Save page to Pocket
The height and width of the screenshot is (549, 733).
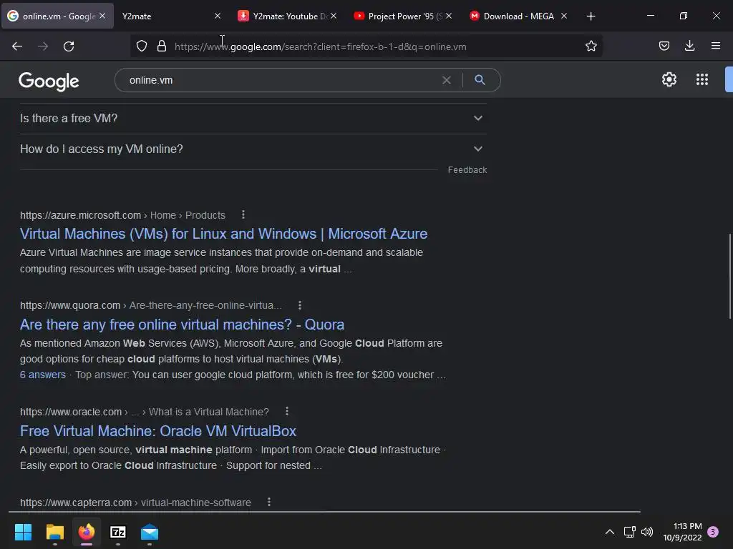[x=664, y=46]
